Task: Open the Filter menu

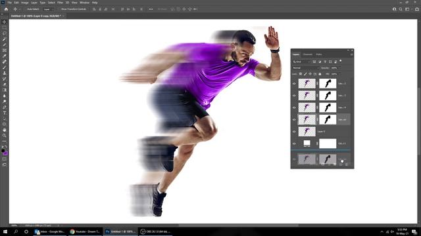Action: 60,3
